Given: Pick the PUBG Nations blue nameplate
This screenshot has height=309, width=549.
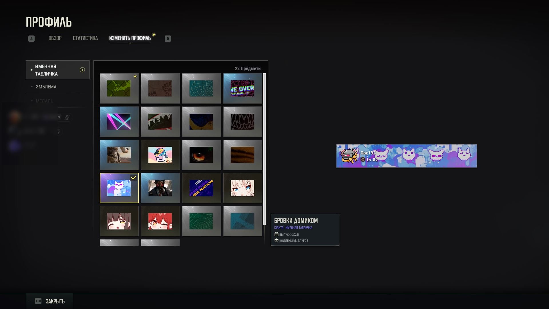Looking at the screenshot, I should (x=201, y=188).
